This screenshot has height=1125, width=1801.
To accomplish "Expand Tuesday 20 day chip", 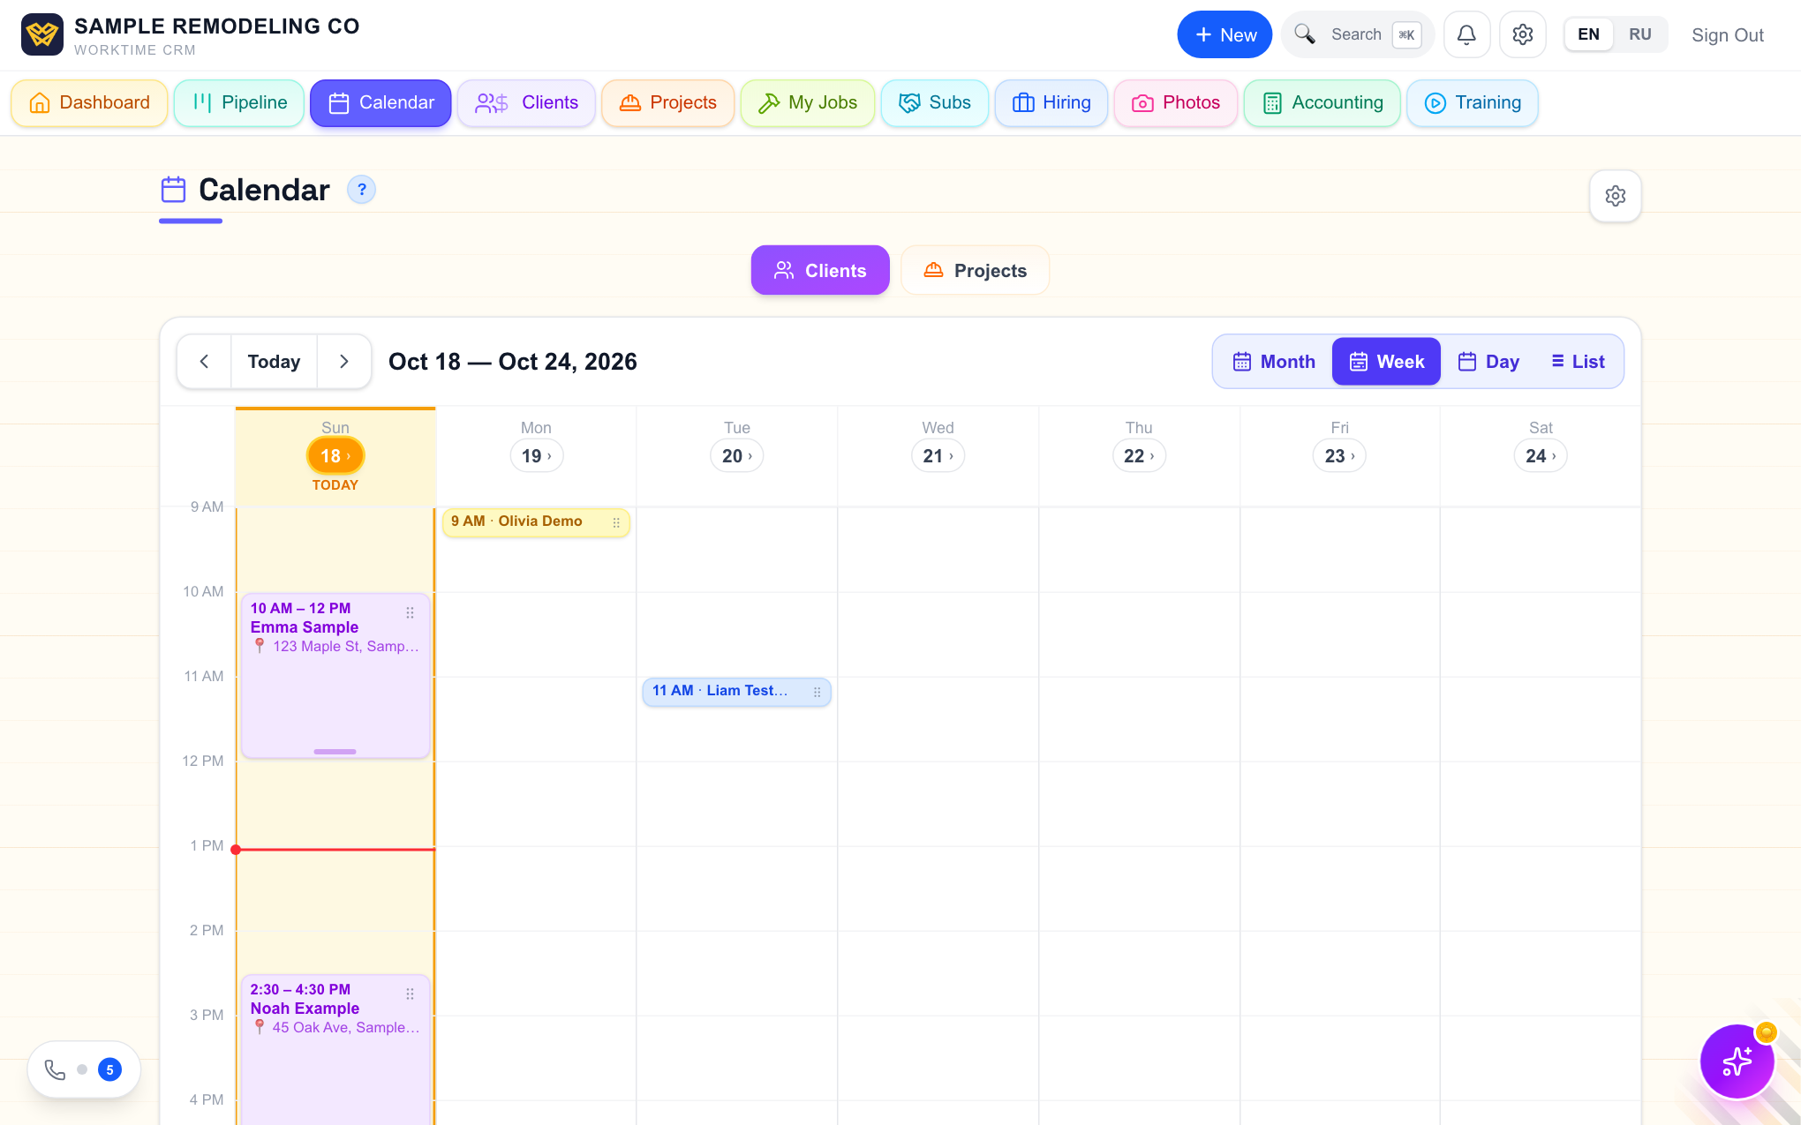I will click(x=737, y=456).
